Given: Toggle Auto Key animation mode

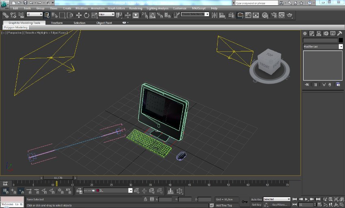Looking at the screenshot, I should (x=256, y=199).
